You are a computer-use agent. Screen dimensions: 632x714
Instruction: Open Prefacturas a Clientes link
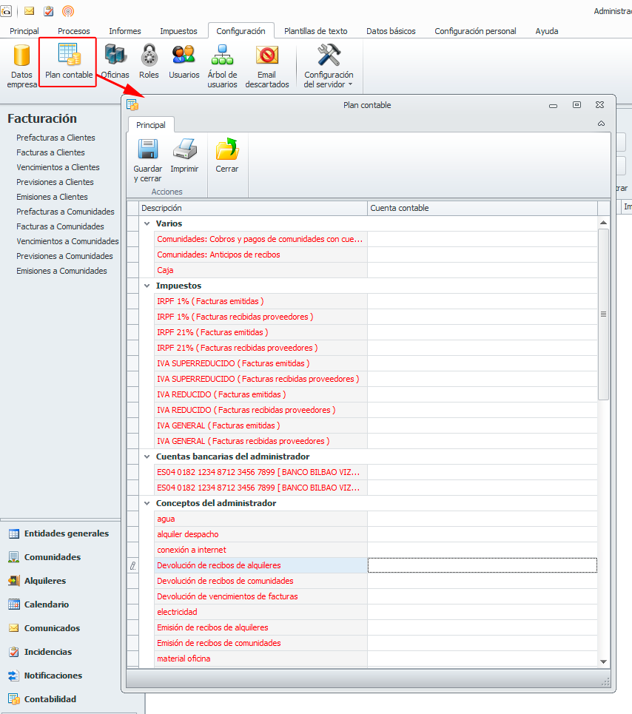56,138
